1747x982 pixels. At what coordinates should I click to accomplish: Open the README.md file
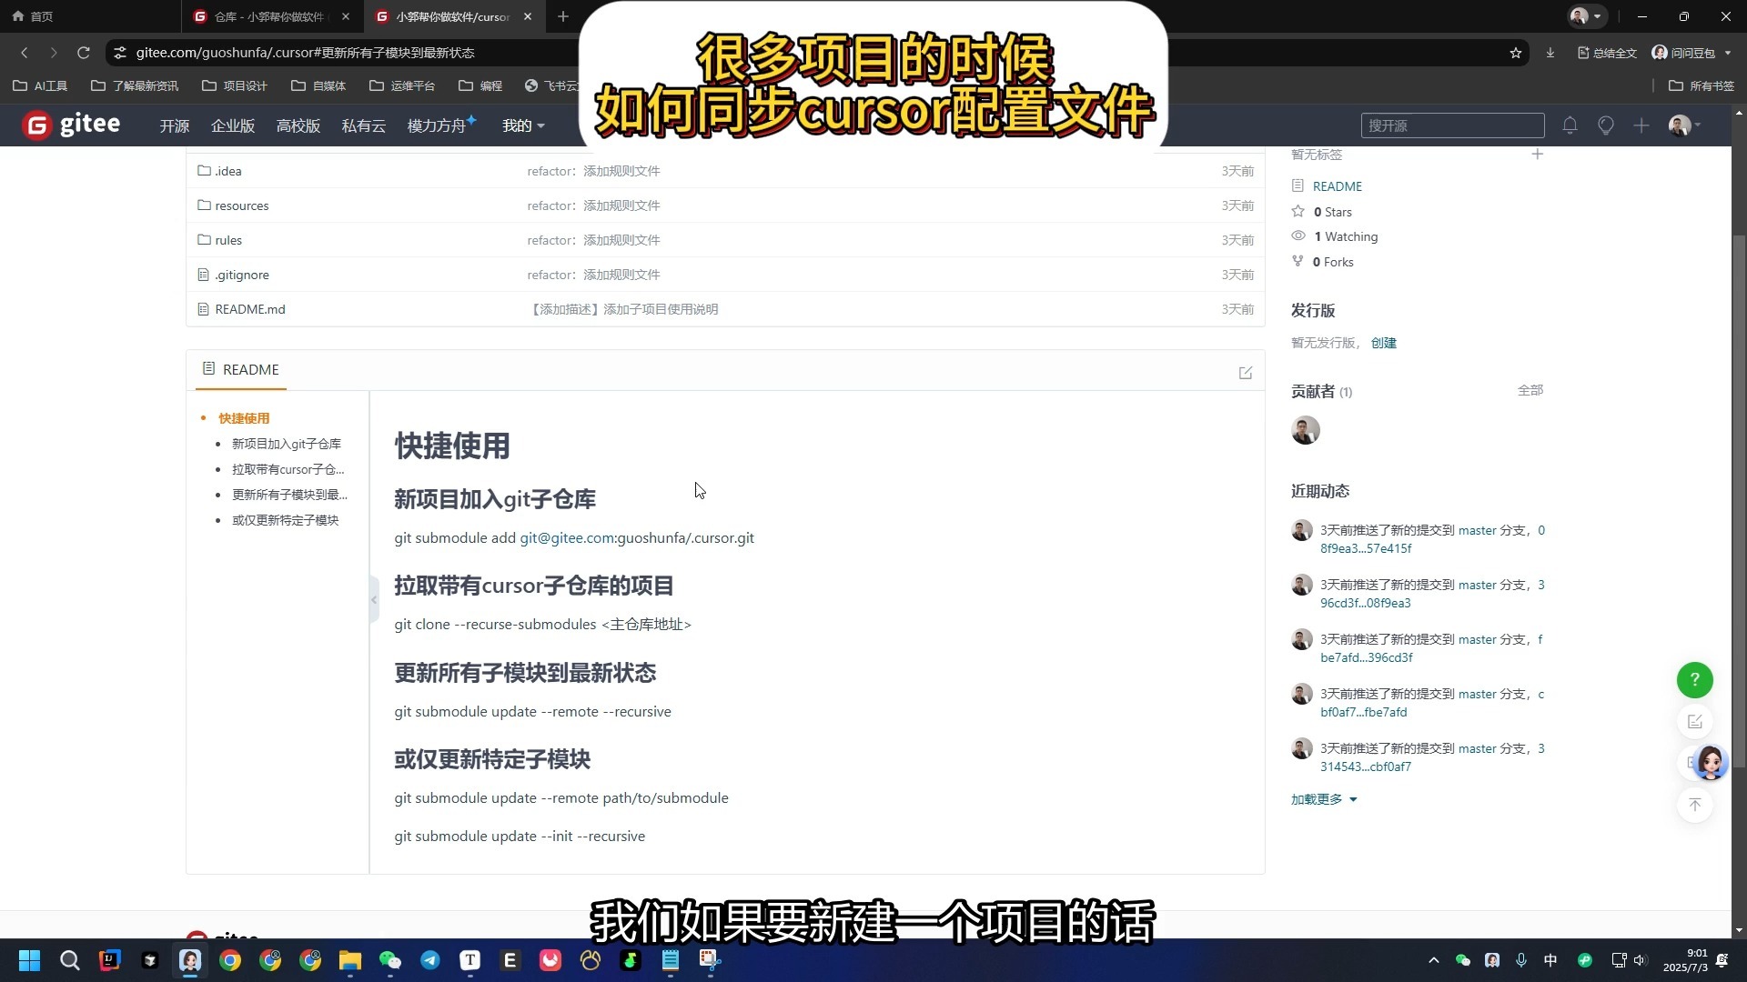(x=250, y=309)
